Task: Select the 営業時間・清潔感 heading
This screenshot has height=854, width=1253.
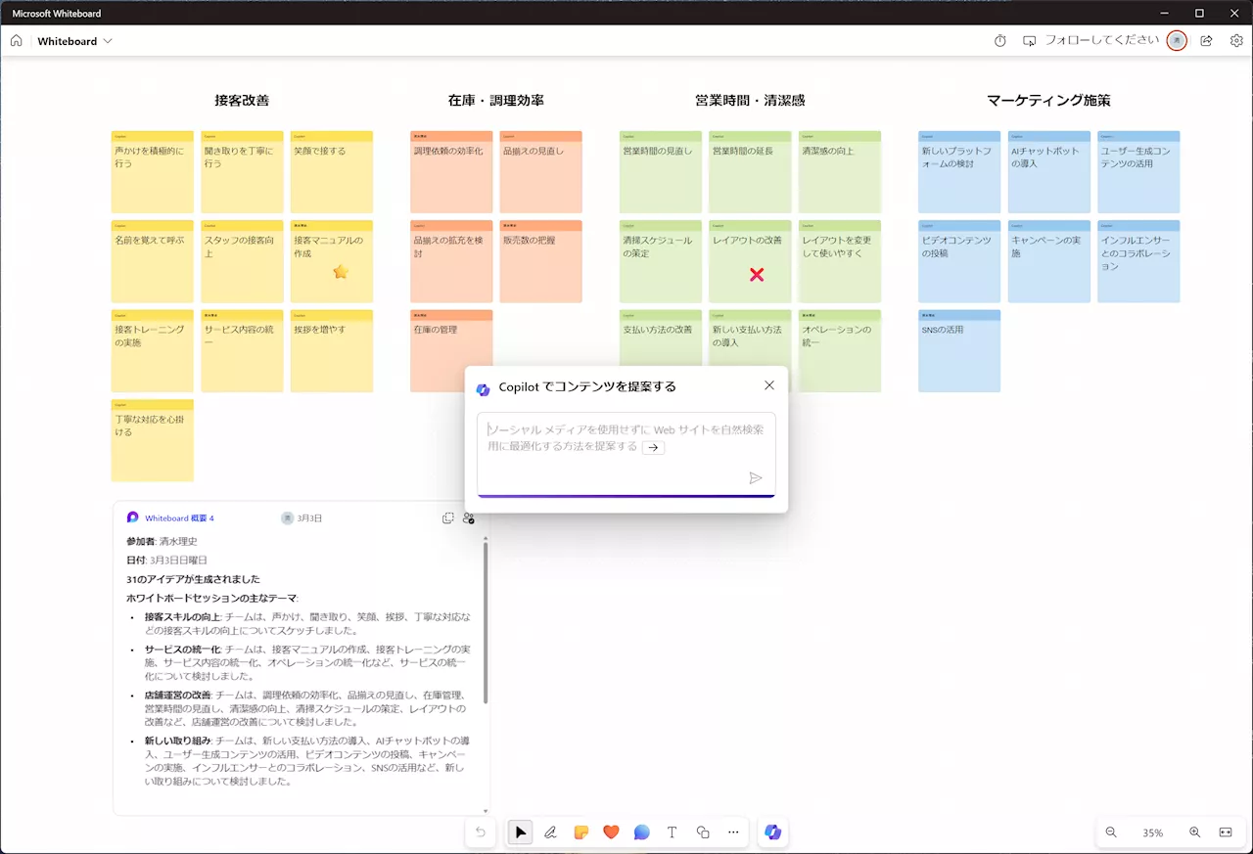Action: [750, 100]
